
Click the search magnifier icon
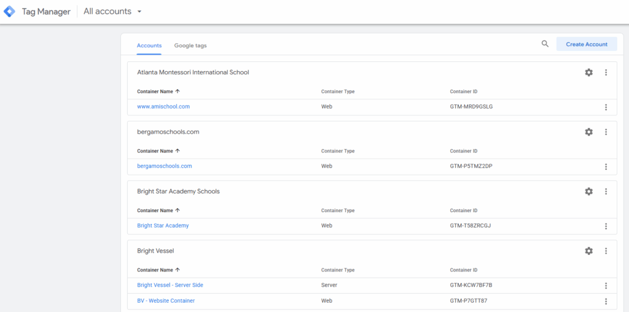[x=545, y=44]
